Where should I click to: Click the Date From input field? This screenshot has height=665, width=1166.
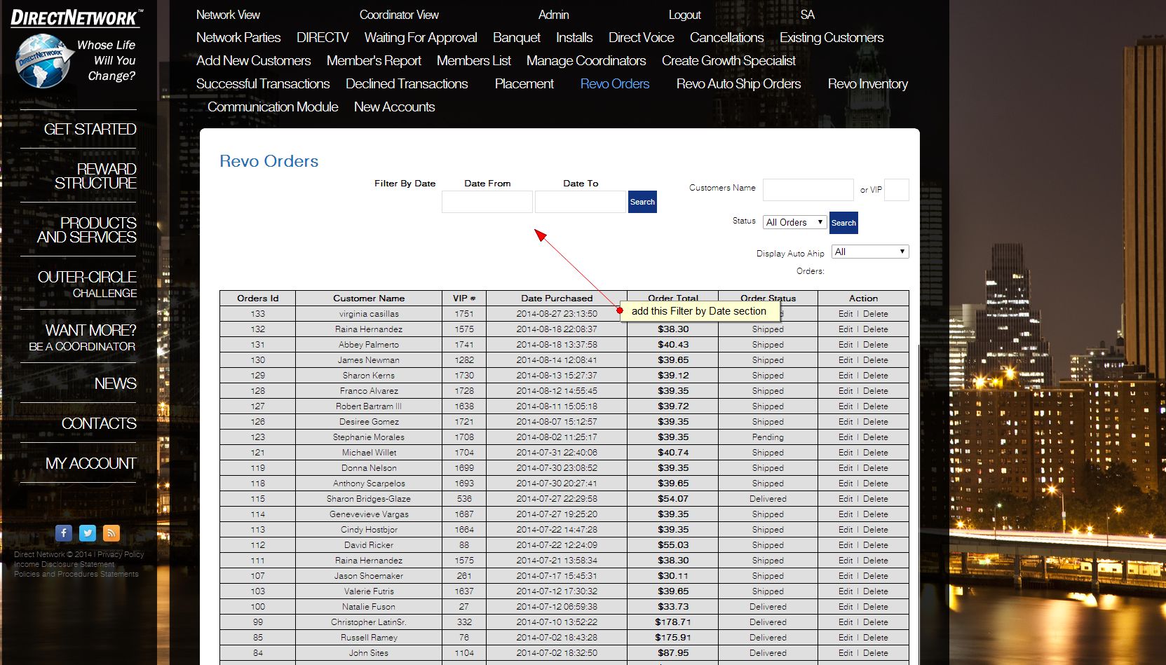click(487, 202)
